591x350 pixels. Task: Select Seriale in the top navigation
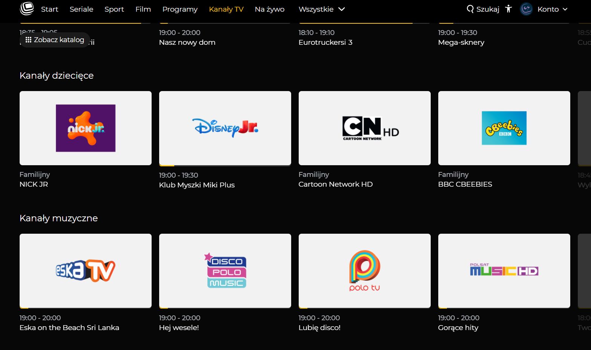click(81, 9)
